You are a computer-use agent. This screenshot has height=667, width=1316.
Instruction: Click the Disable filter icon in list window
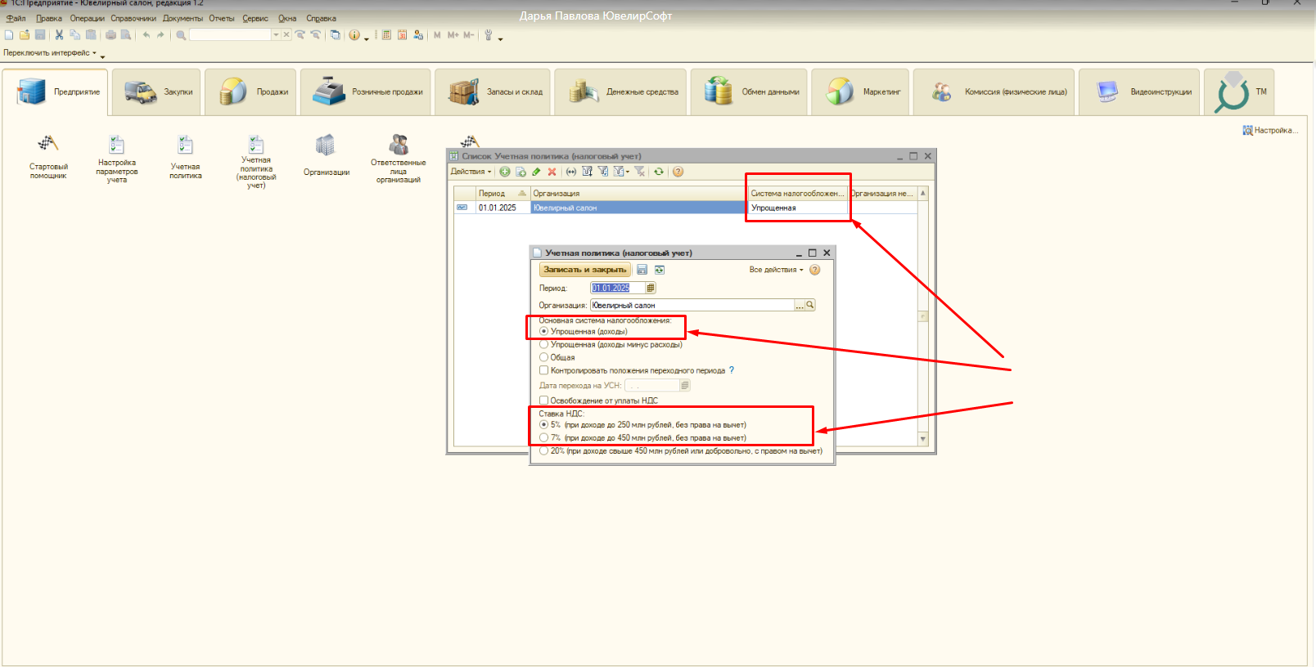639,172
